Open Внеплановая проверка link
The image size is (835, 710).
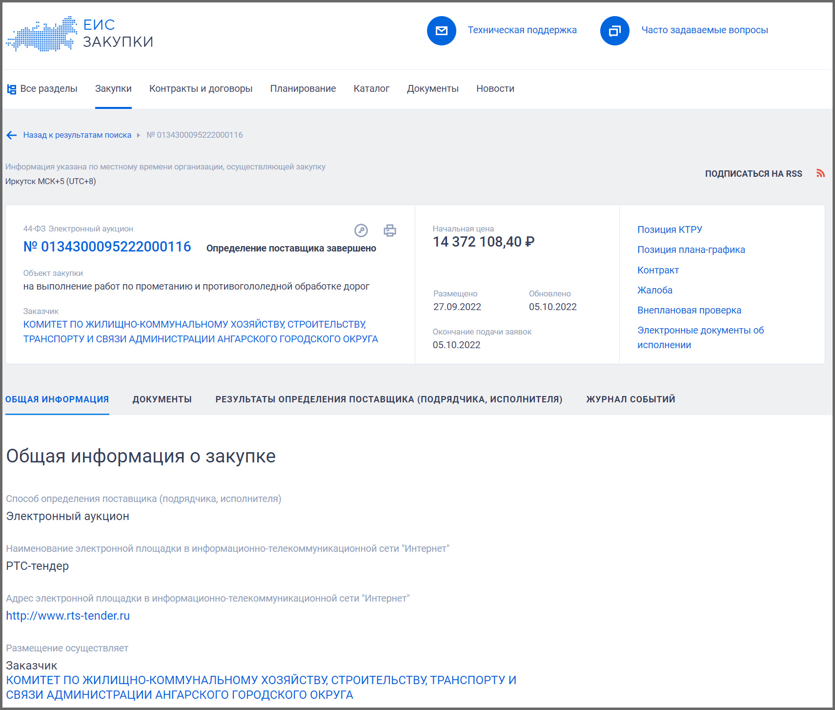pos(689,310)
